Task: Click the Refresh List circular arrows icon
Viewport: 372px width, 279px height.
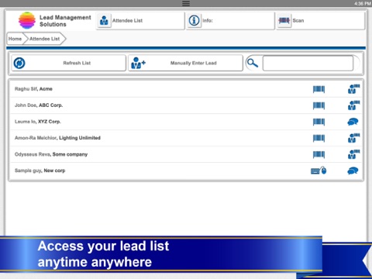Action: pyautogui.click(x=19, y=63)
